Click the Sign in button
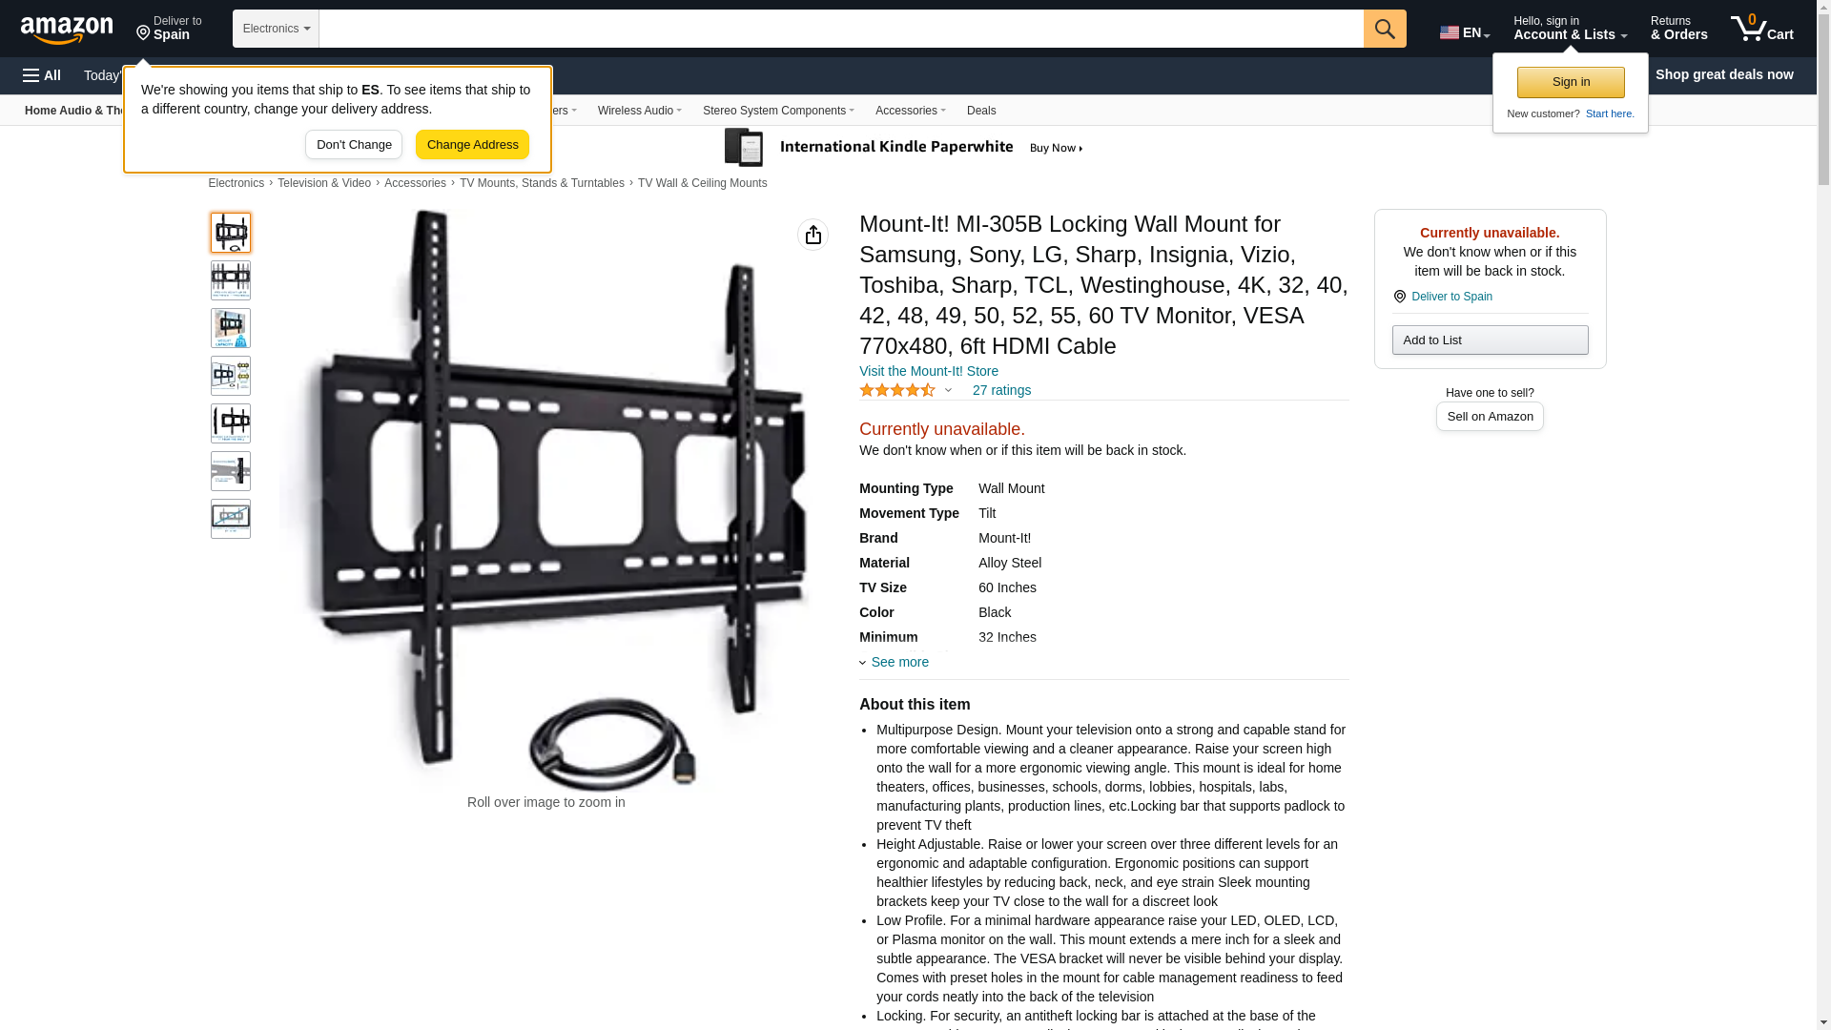This screenshot has height=1030, width=1831. click(x=1571, y=83)
